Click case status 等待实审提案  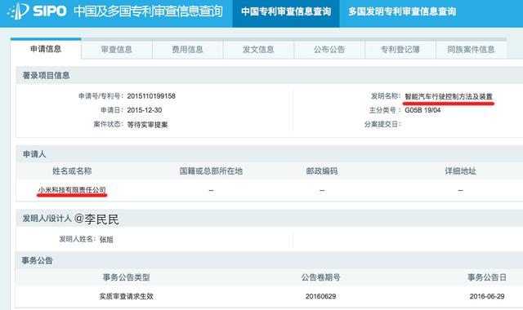pyautogui.click(x=147, y=125)
